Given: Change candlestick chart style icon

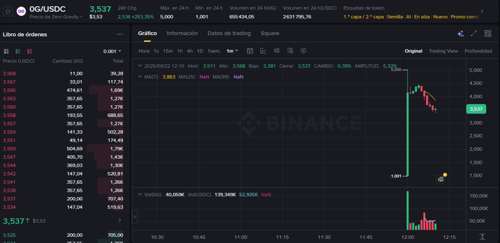Looking at the screenshot, I should click(x=276, y=51).
